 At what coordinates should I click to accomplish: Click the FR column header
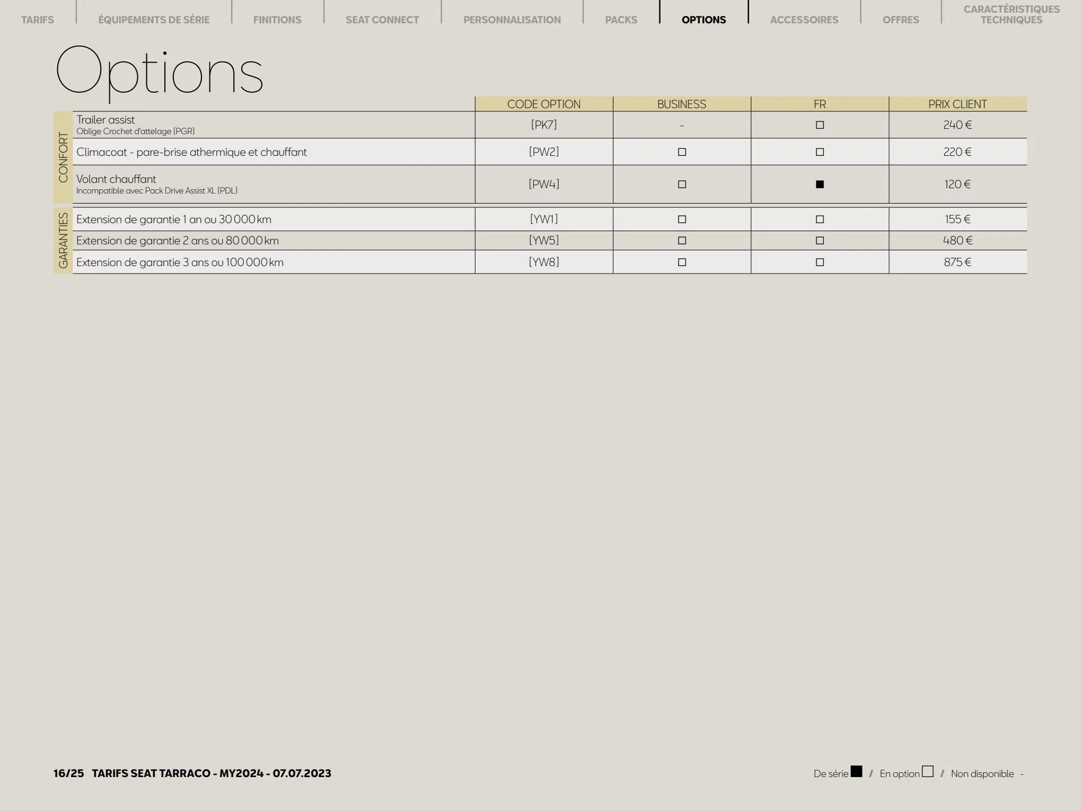coord(820,104)
